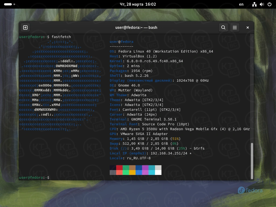The image size is (276, 207).
Task: Click the Disk usage line showing btrfs
Action: (x=157, y=149)
